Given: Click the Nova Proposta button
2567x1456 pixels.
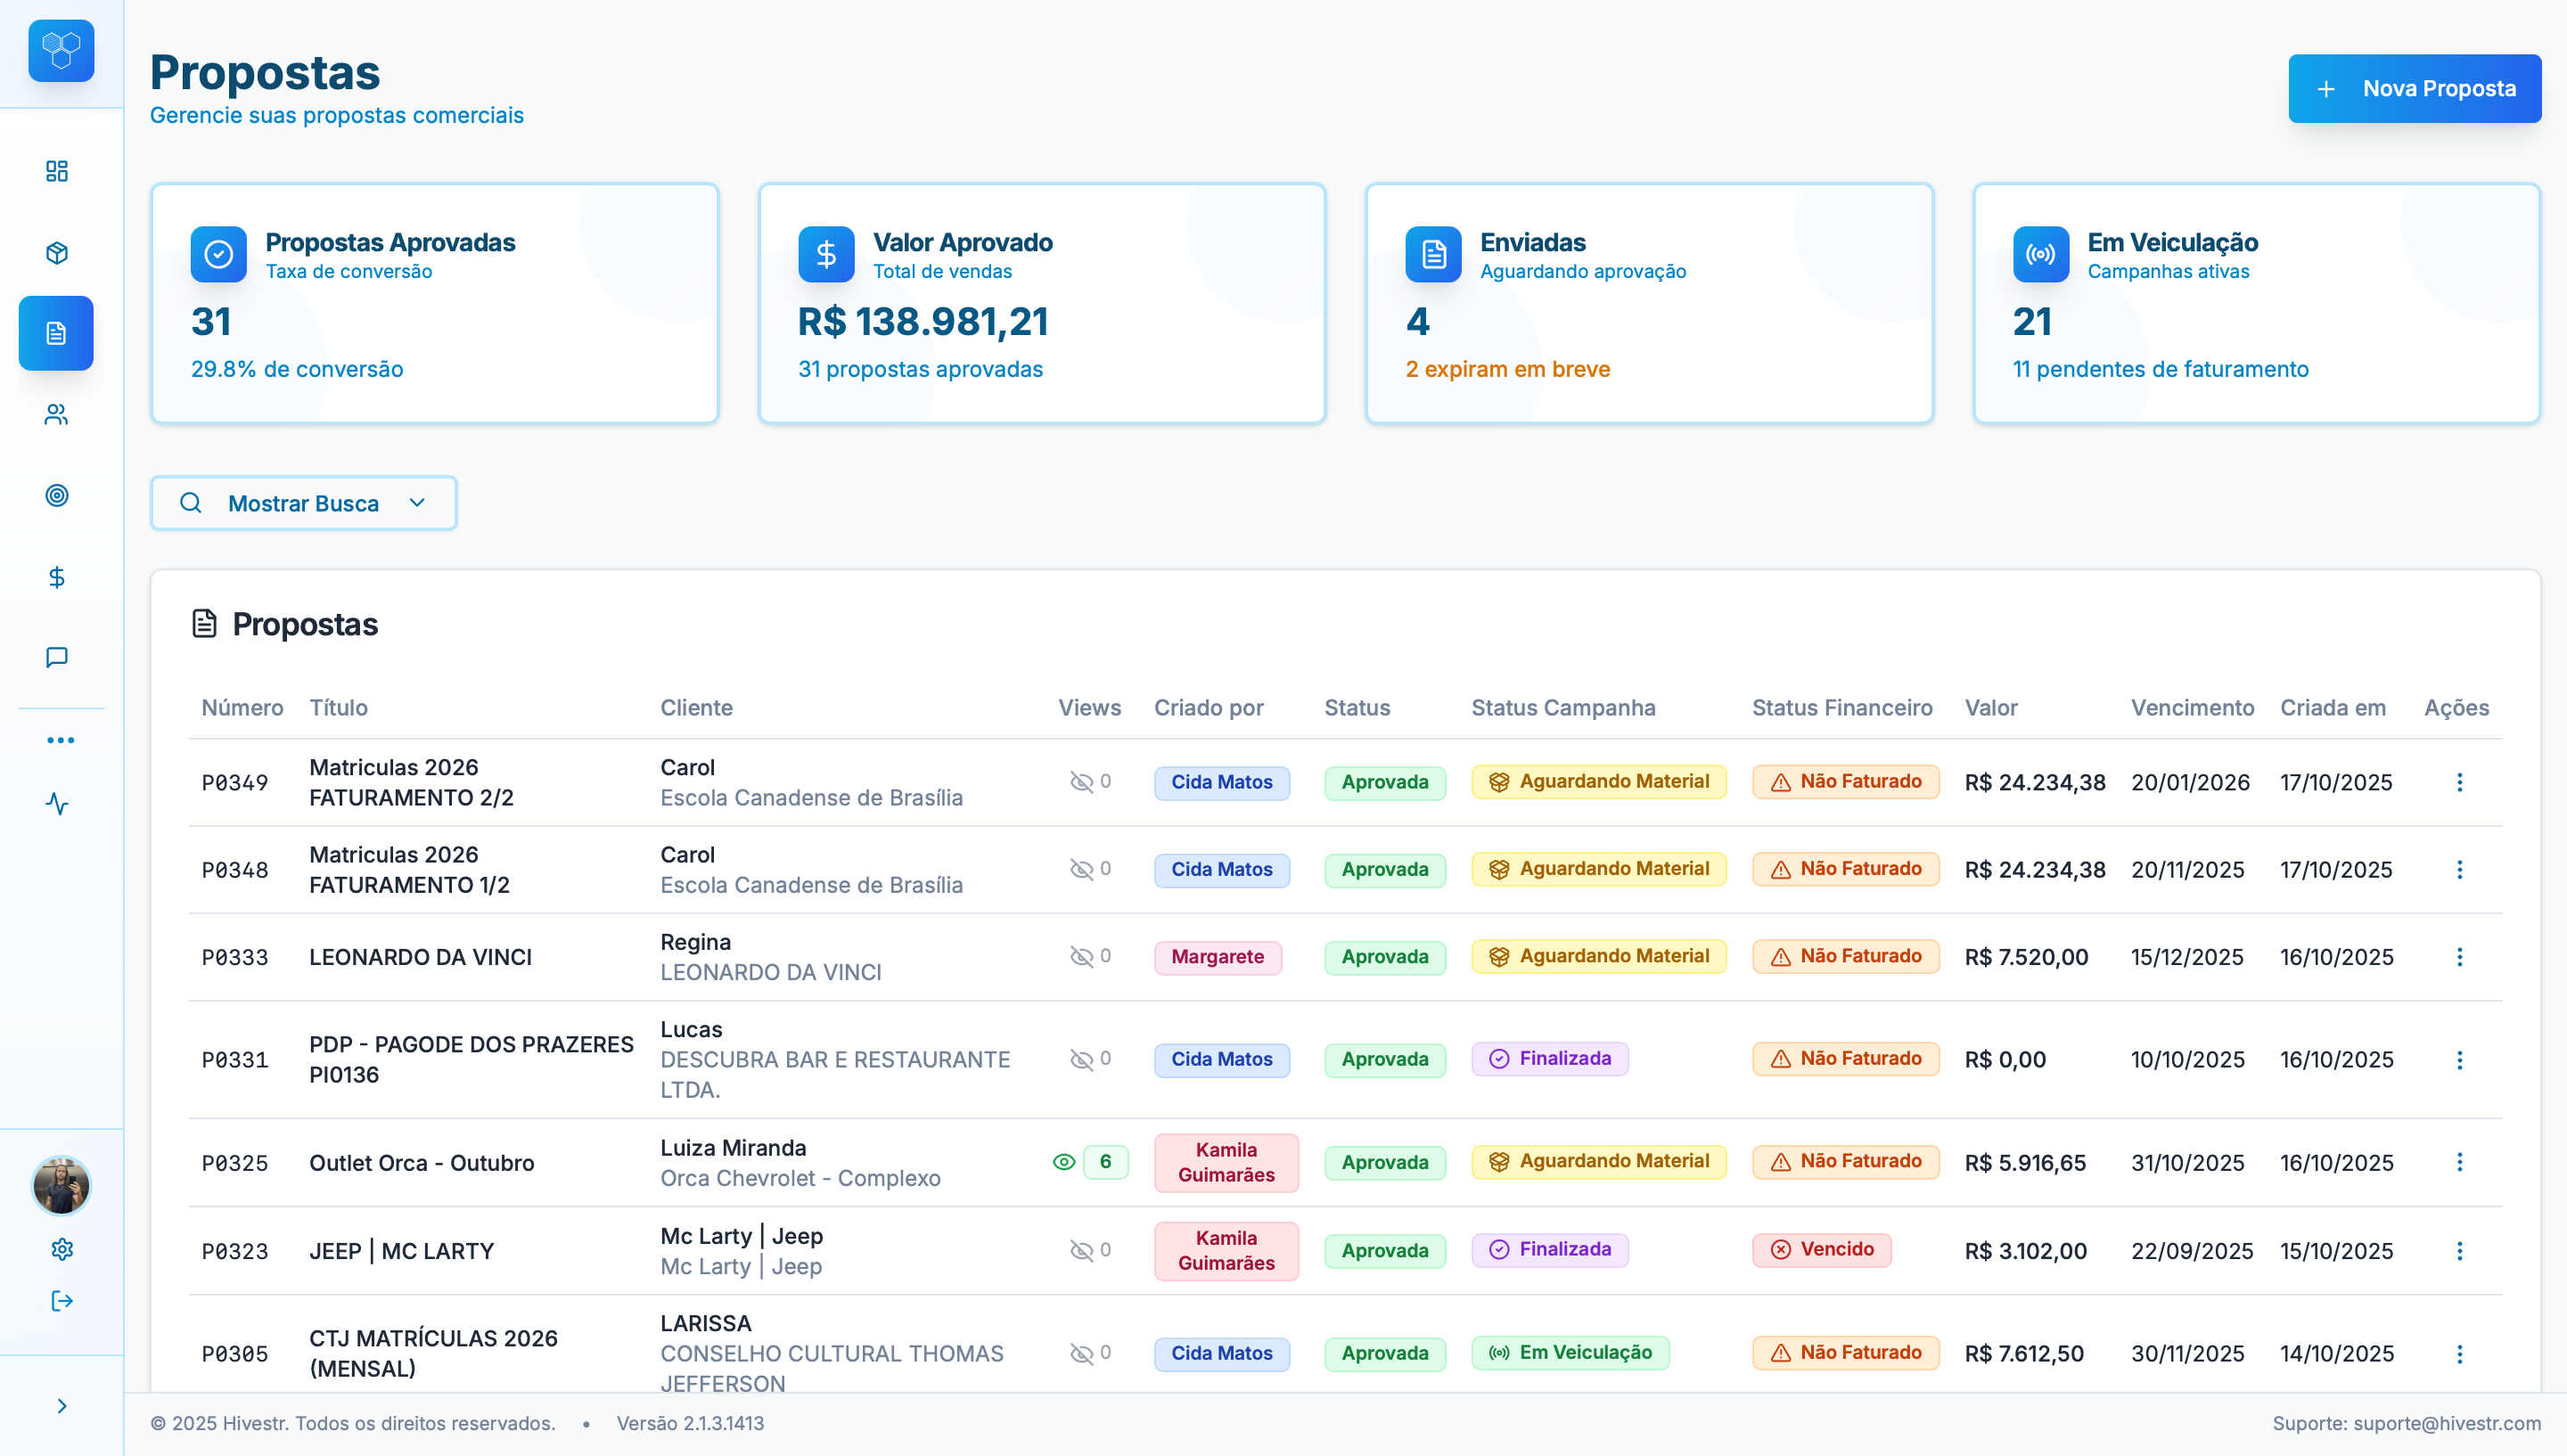Looking at the screenshot, I should click(x=2414, y=89).
